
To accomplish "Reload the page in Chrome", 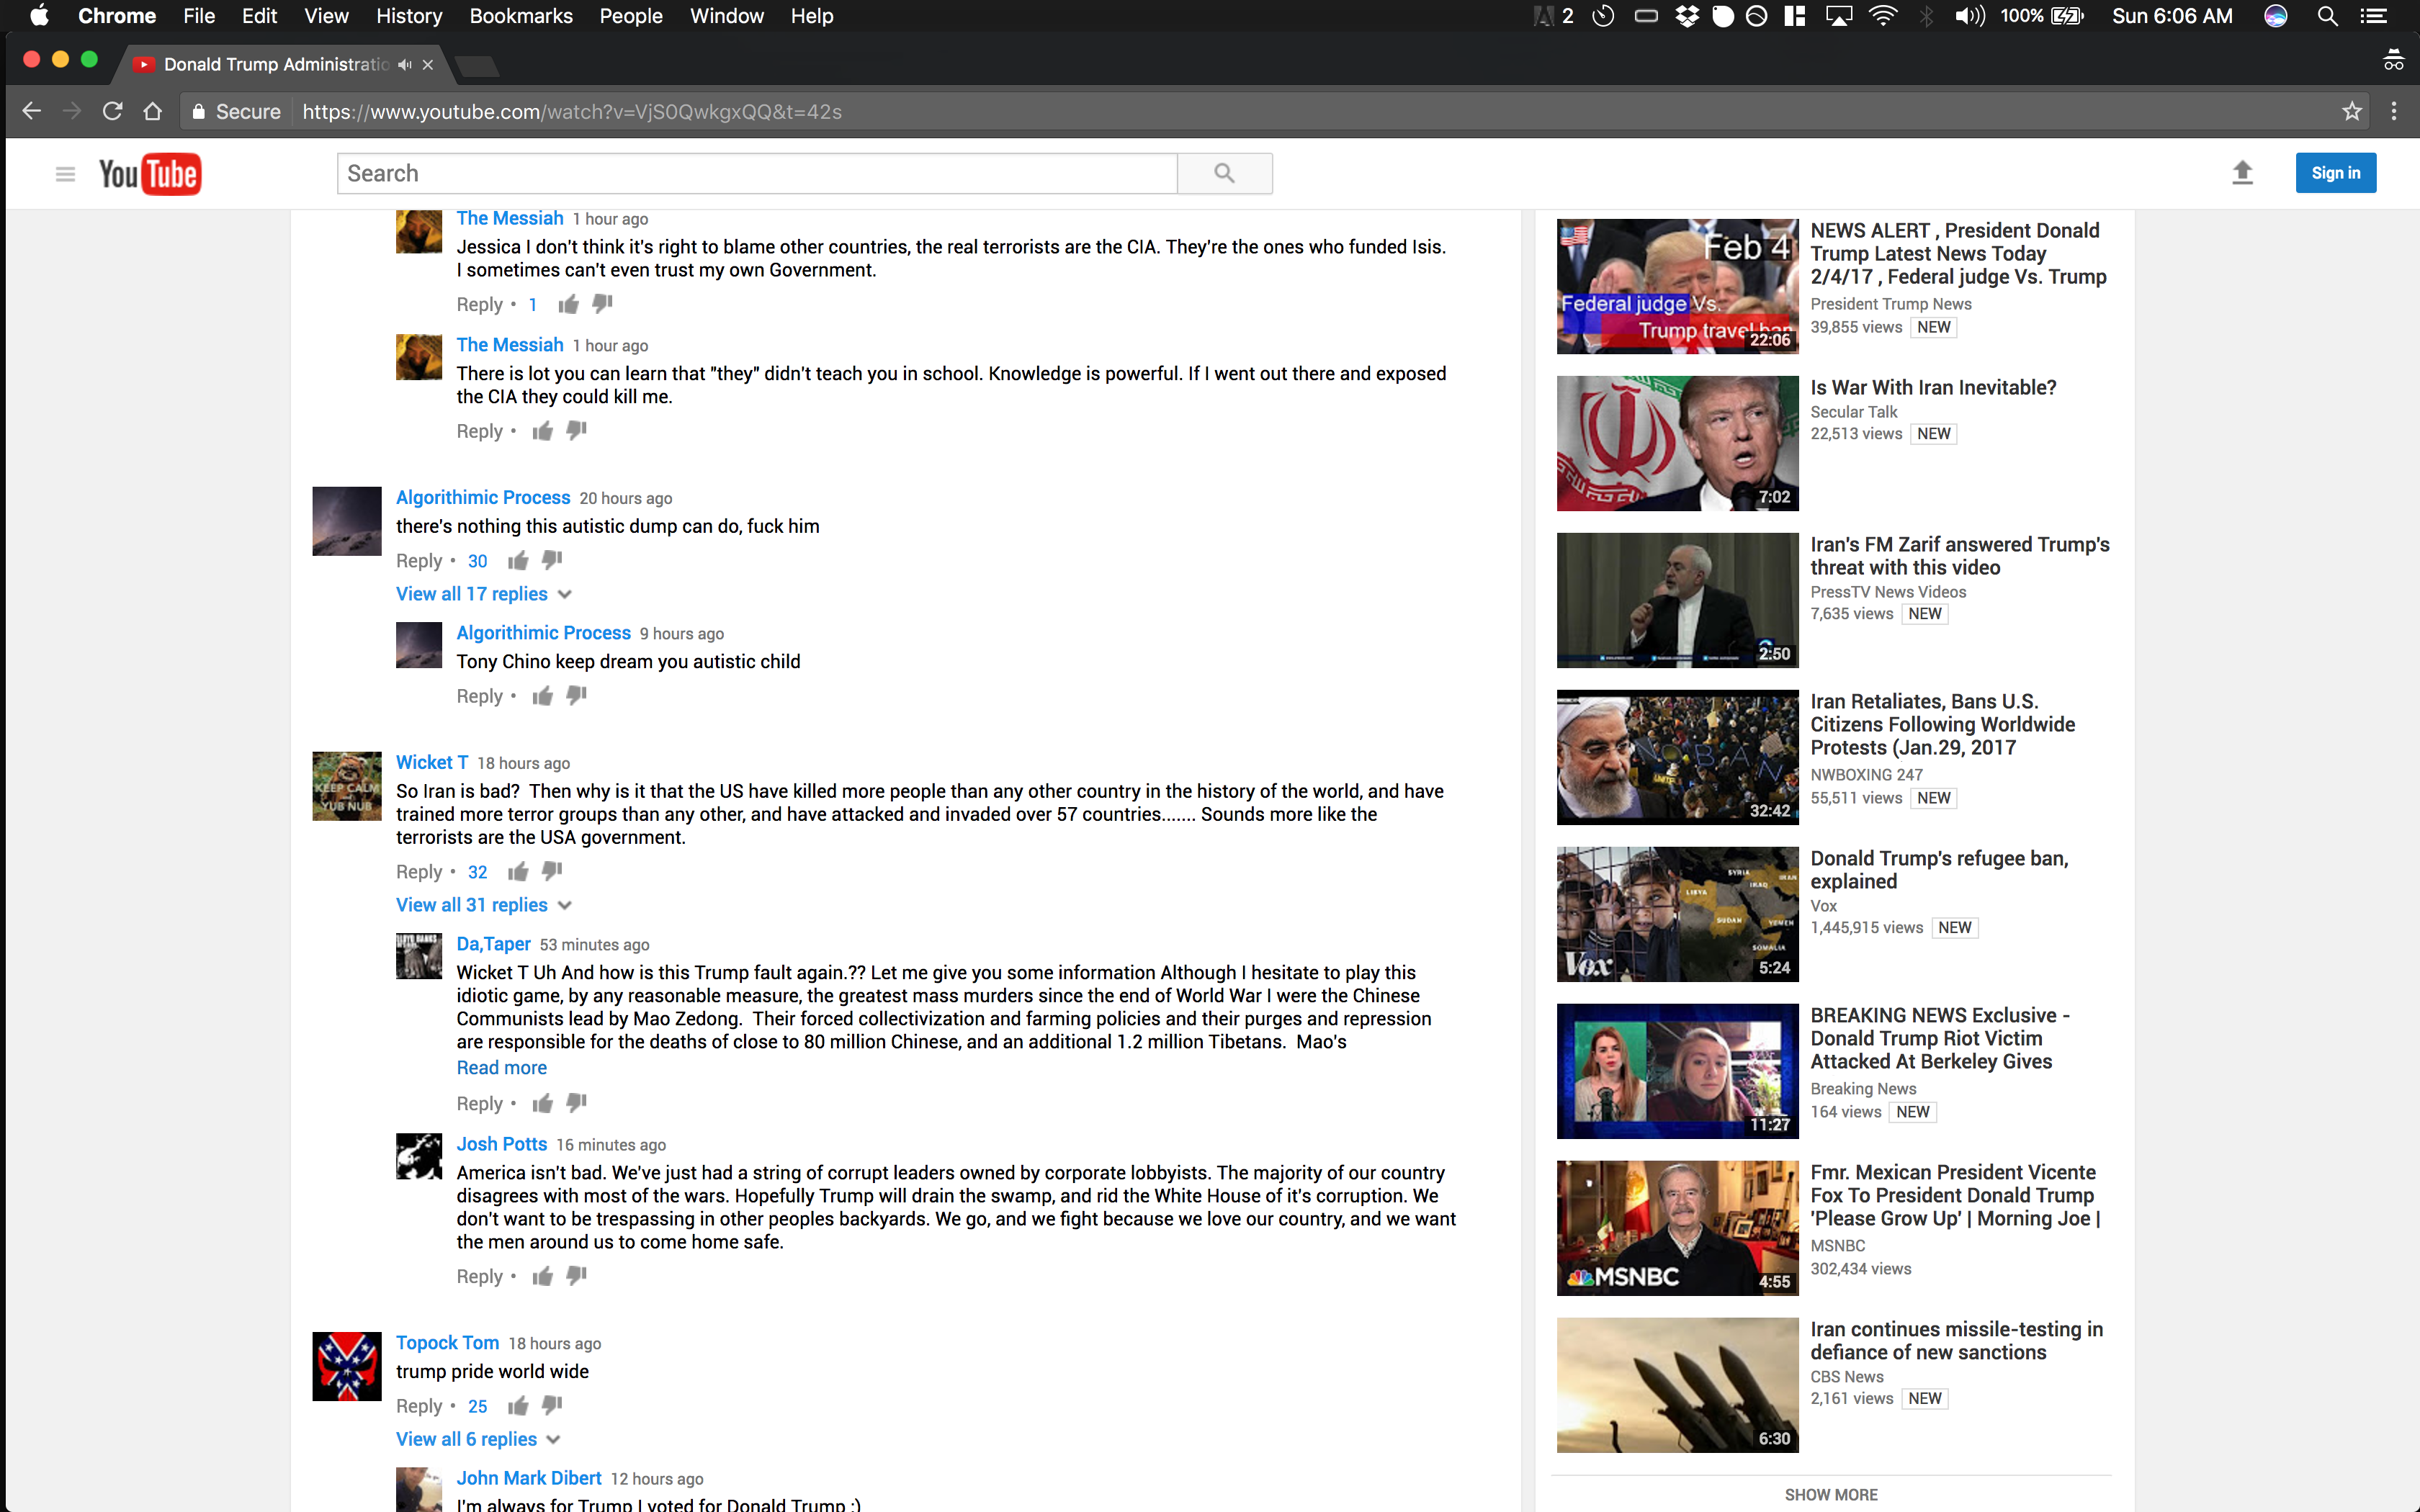I will (112, 111).
